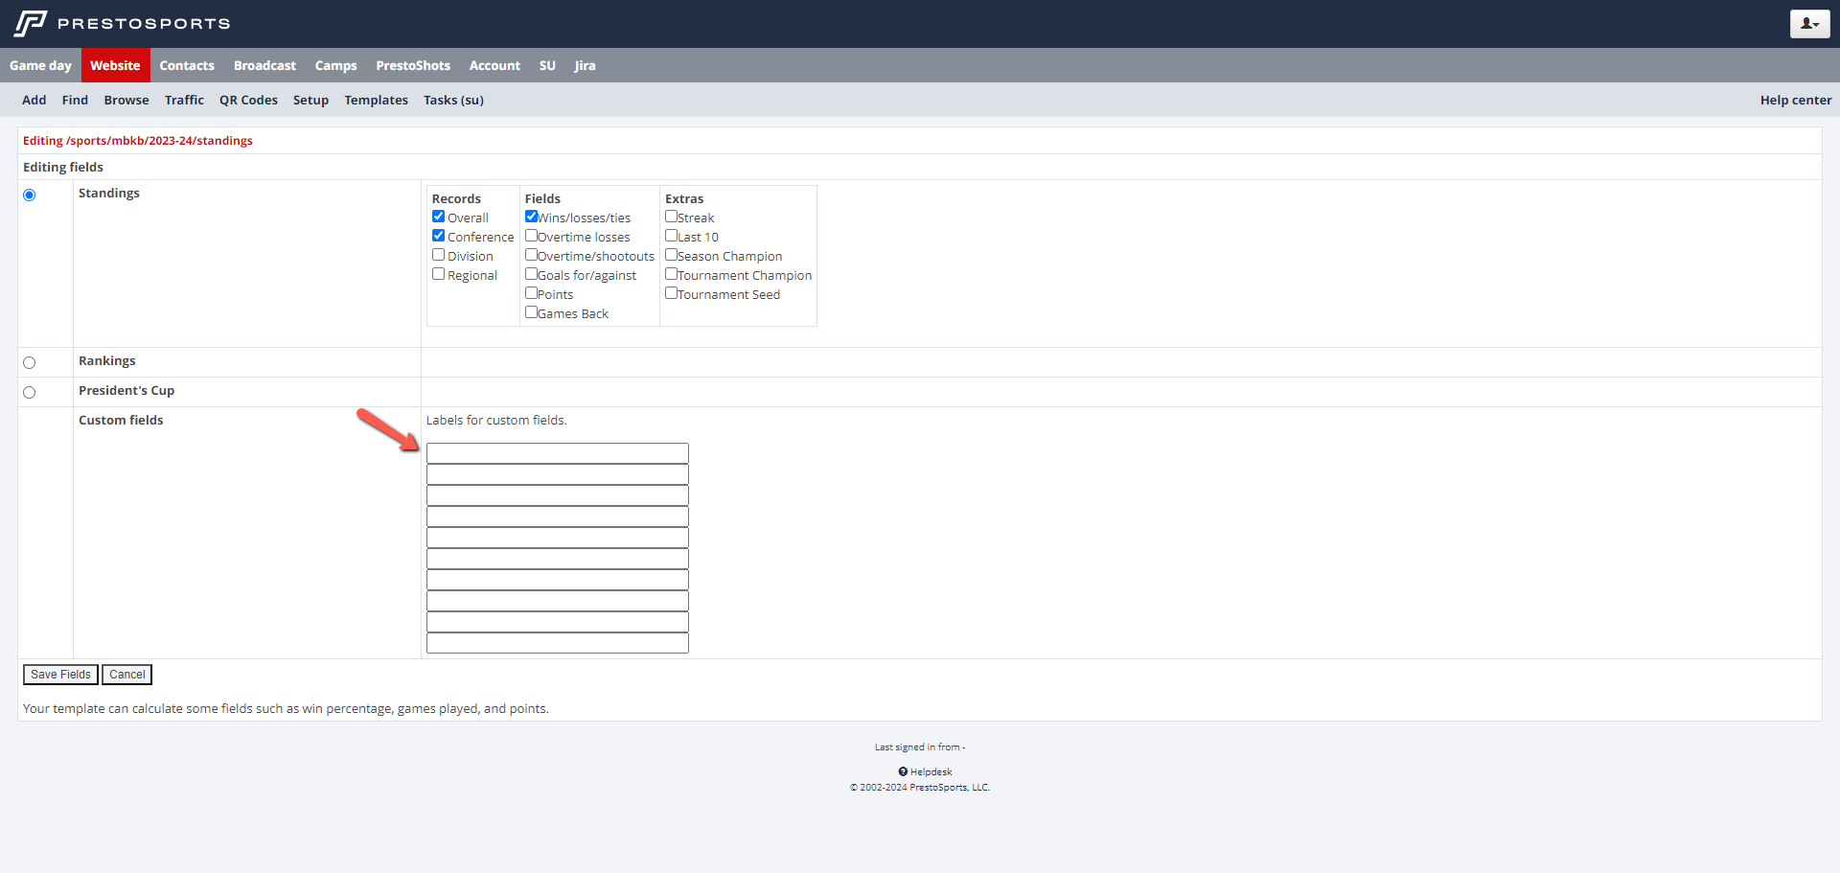This screenshot has width=1840, height=873.
Task: Click the Helpdesk question mark icon
Action: (903, 771)
